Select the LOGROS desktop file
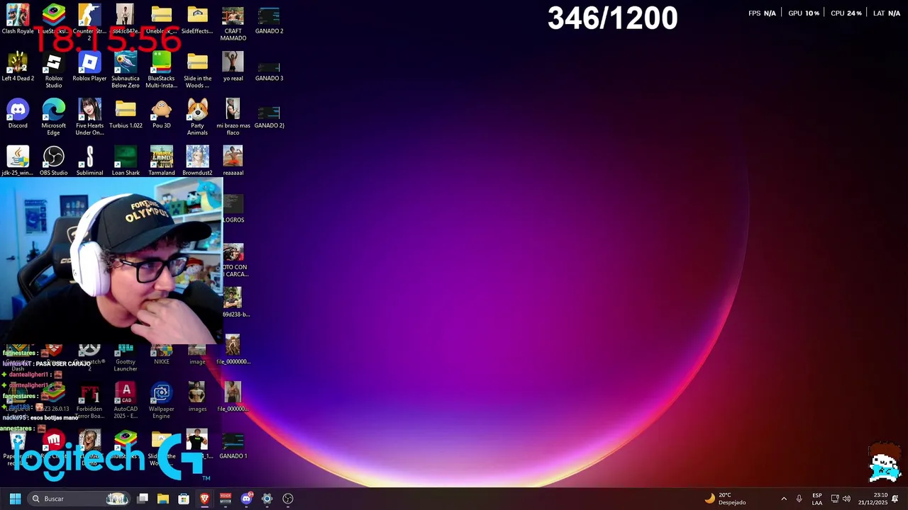Image resolution: width=908 pixels, height=510 pixels. [x=233, y=208]
